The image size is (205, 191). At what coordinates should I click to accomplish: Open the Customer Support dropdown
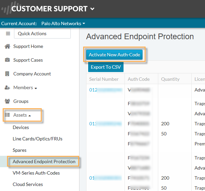[92, 9]
